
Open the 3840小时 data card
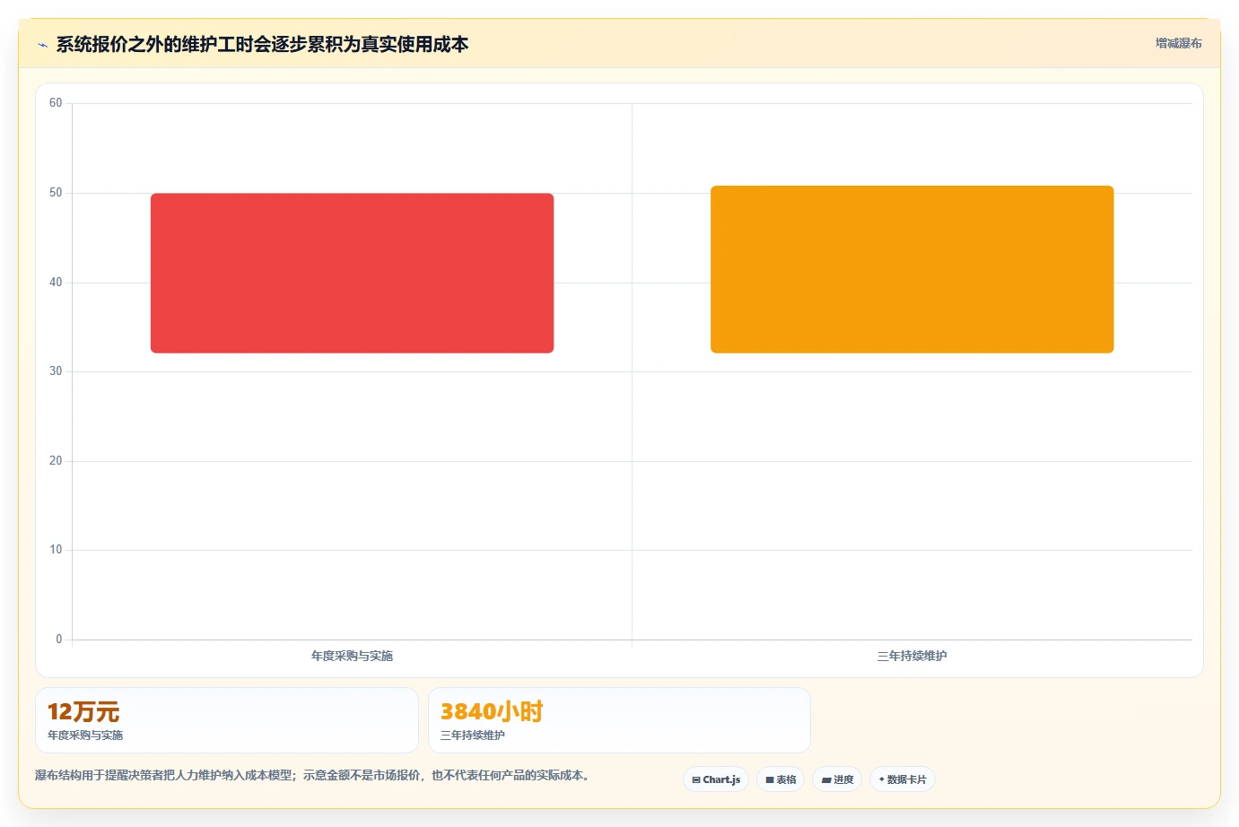pyautogui.click(x=619, y=720)
